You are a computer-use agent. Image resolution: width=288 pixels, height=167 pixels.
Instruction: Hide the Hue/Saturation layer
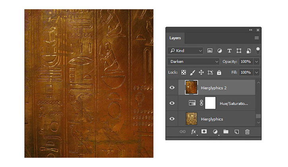(172, 103)
